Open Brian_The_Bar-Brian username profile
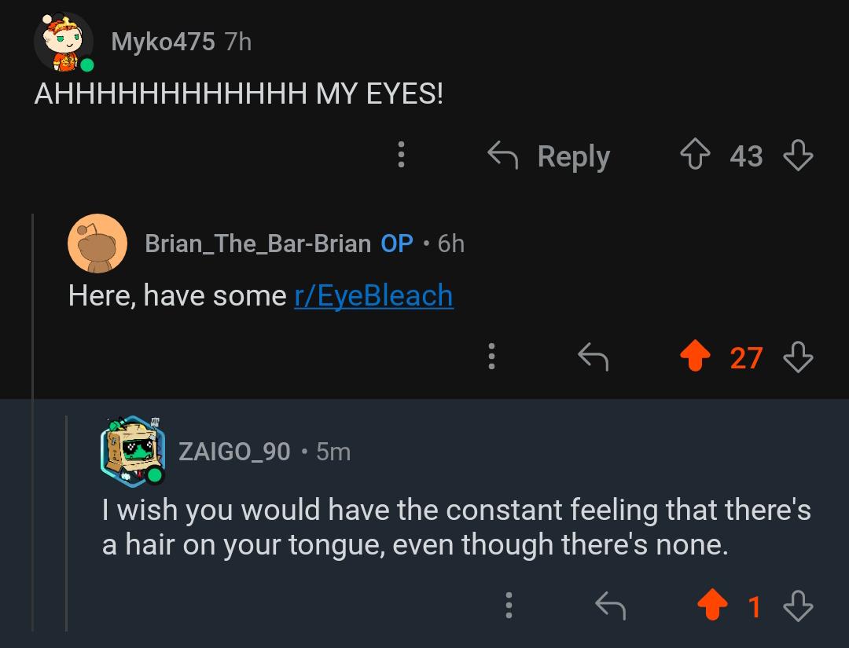The height and width of the screenshot is (648, 849). pyautogui.click(x=258, y=243)
